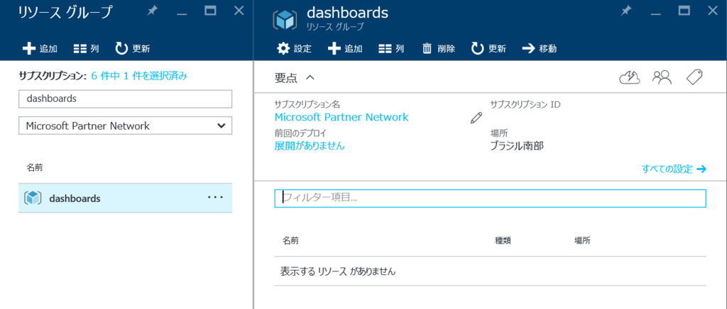
Task: Pin the リソース グループ blade
Action: (x=152, y=11)
